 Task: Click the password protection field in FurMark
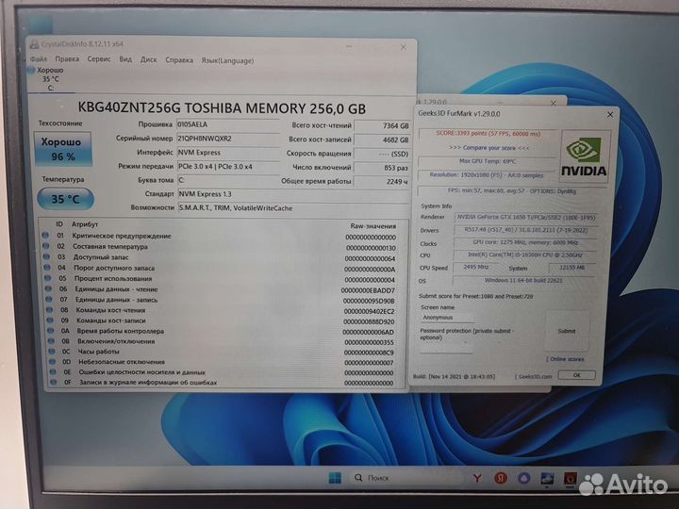[446, 348]
